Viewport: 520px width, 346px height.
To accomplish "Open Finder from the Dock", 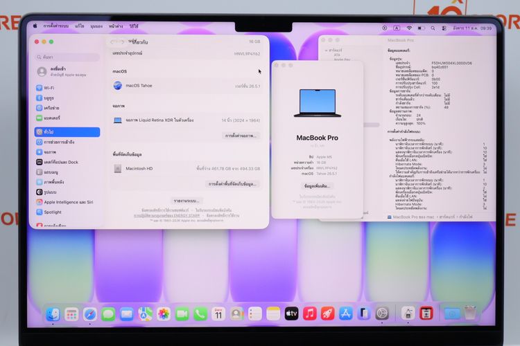I will 53,314.
